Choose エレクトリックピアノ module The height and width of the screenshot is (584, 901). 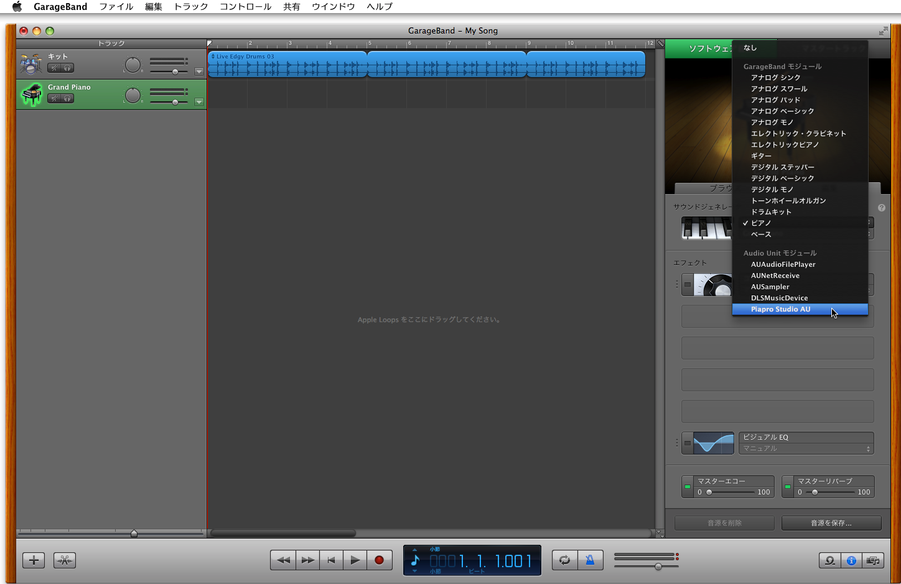pyautogui.click(x=800, y=145)
